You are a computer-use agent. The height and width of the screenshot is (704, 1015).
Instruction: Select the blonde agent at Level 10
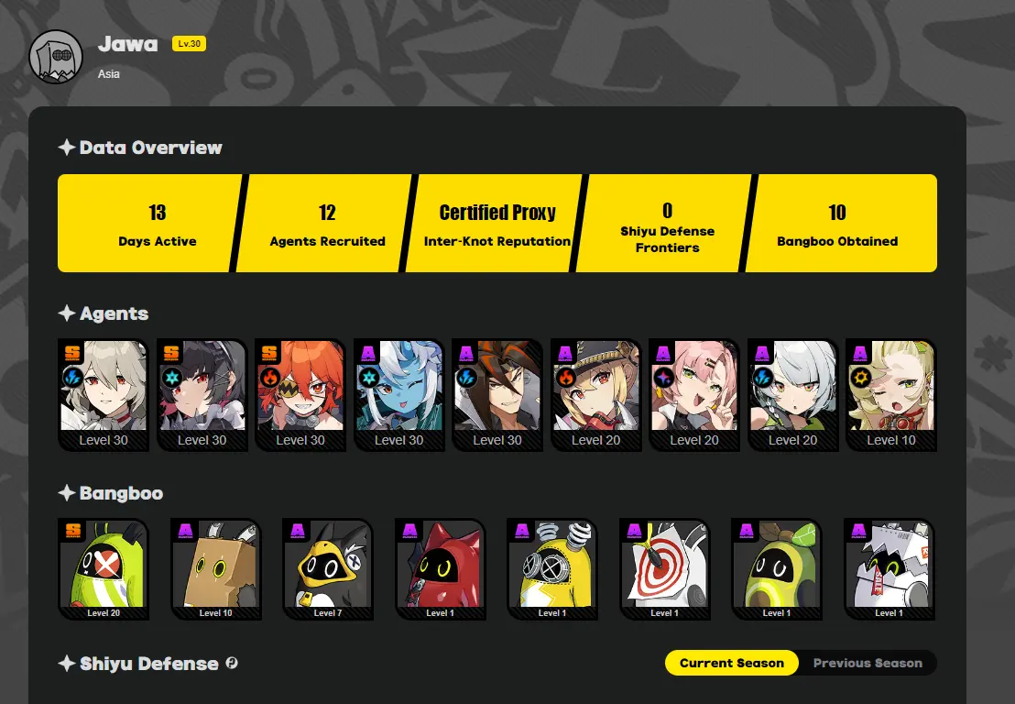pos(890,394)
